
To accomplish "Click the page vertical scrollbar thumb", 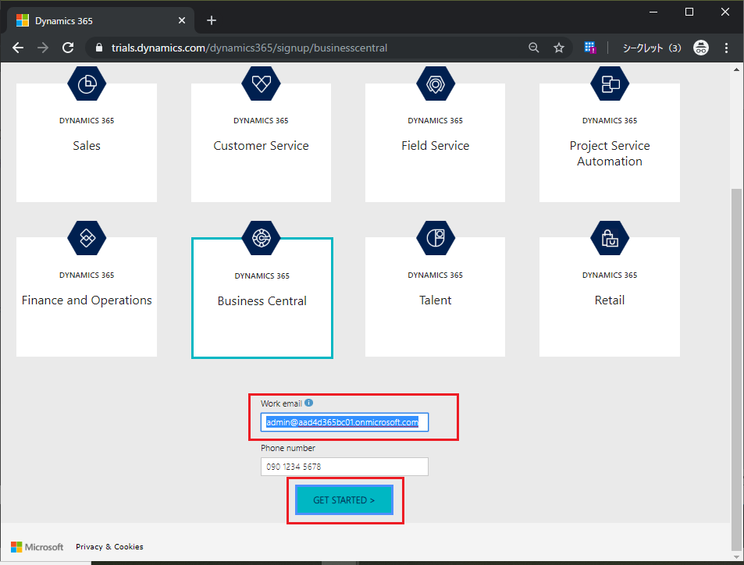I will pyautogui.click(x=736, y=370).
